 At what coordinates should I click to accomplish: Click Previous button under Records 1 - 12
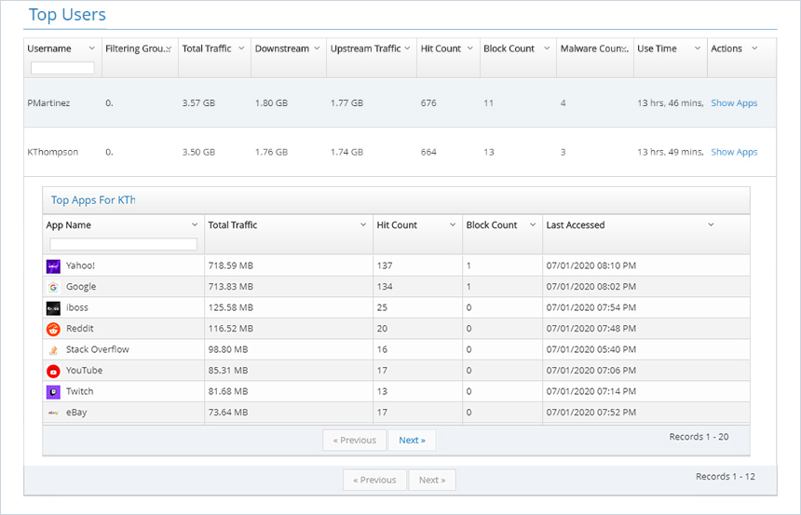(375, 481)
